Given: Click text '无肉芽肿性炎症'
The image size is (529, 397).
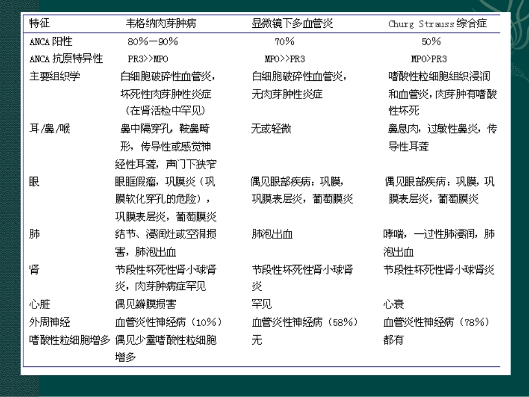Looking at the screenshot, I should (x=287, y=94).
